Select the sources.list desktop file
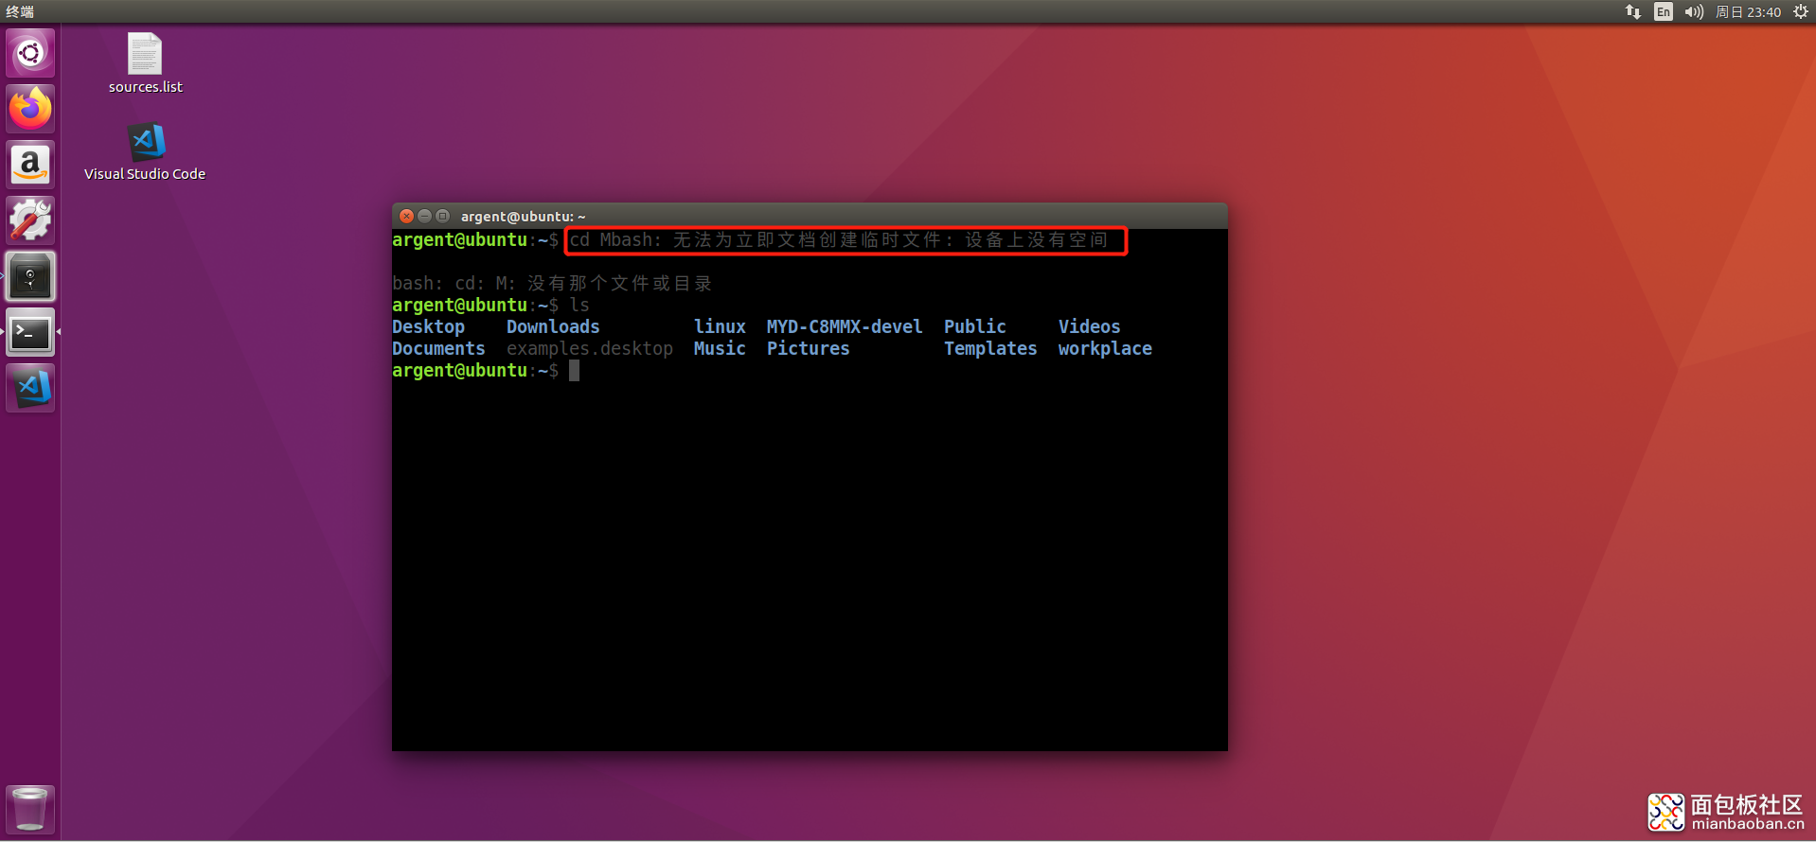1816x842 pixels. (145, 63)
